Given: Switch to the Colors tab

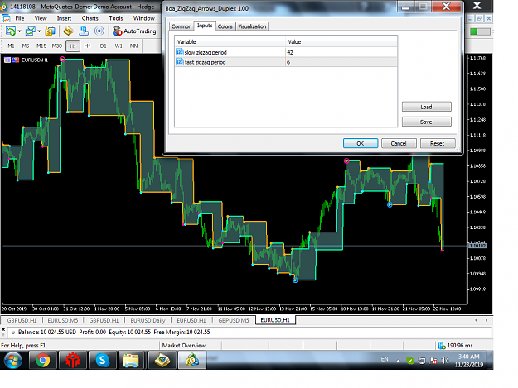Looking at the screenshot, I should pyautogui.click(x=225, y=26).
